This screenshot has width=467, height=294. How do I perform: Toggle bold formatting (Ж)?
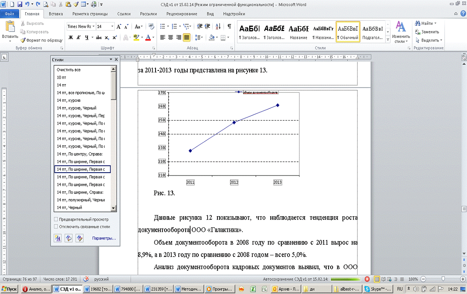click(x=70, y=37)
